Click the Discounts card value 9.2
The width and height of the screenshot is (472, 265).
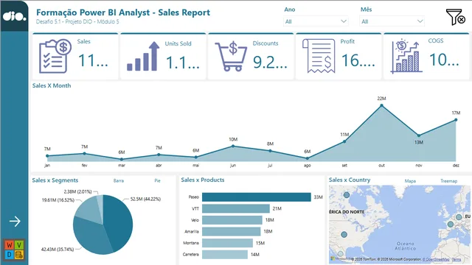270,62
